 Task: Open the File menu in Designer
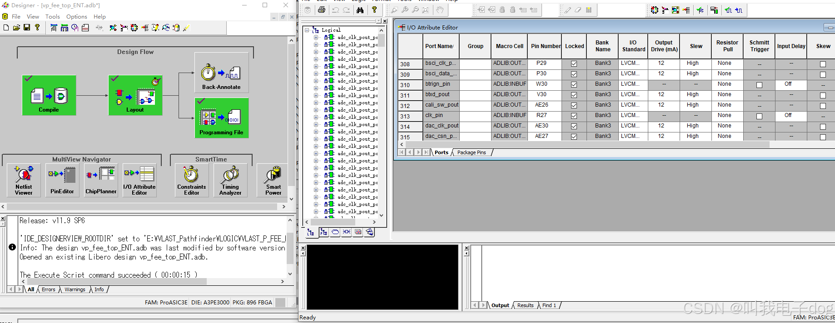pyautogui.click(x=16, y=16)
